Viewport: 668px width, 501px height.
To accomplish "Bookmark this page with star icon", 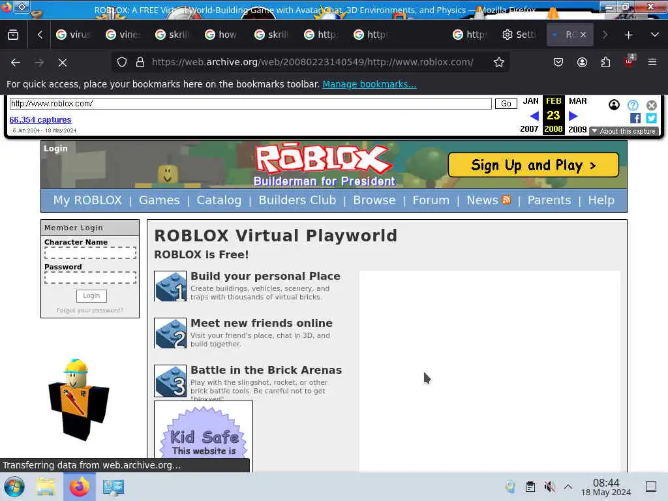I will tap(499, 62).
